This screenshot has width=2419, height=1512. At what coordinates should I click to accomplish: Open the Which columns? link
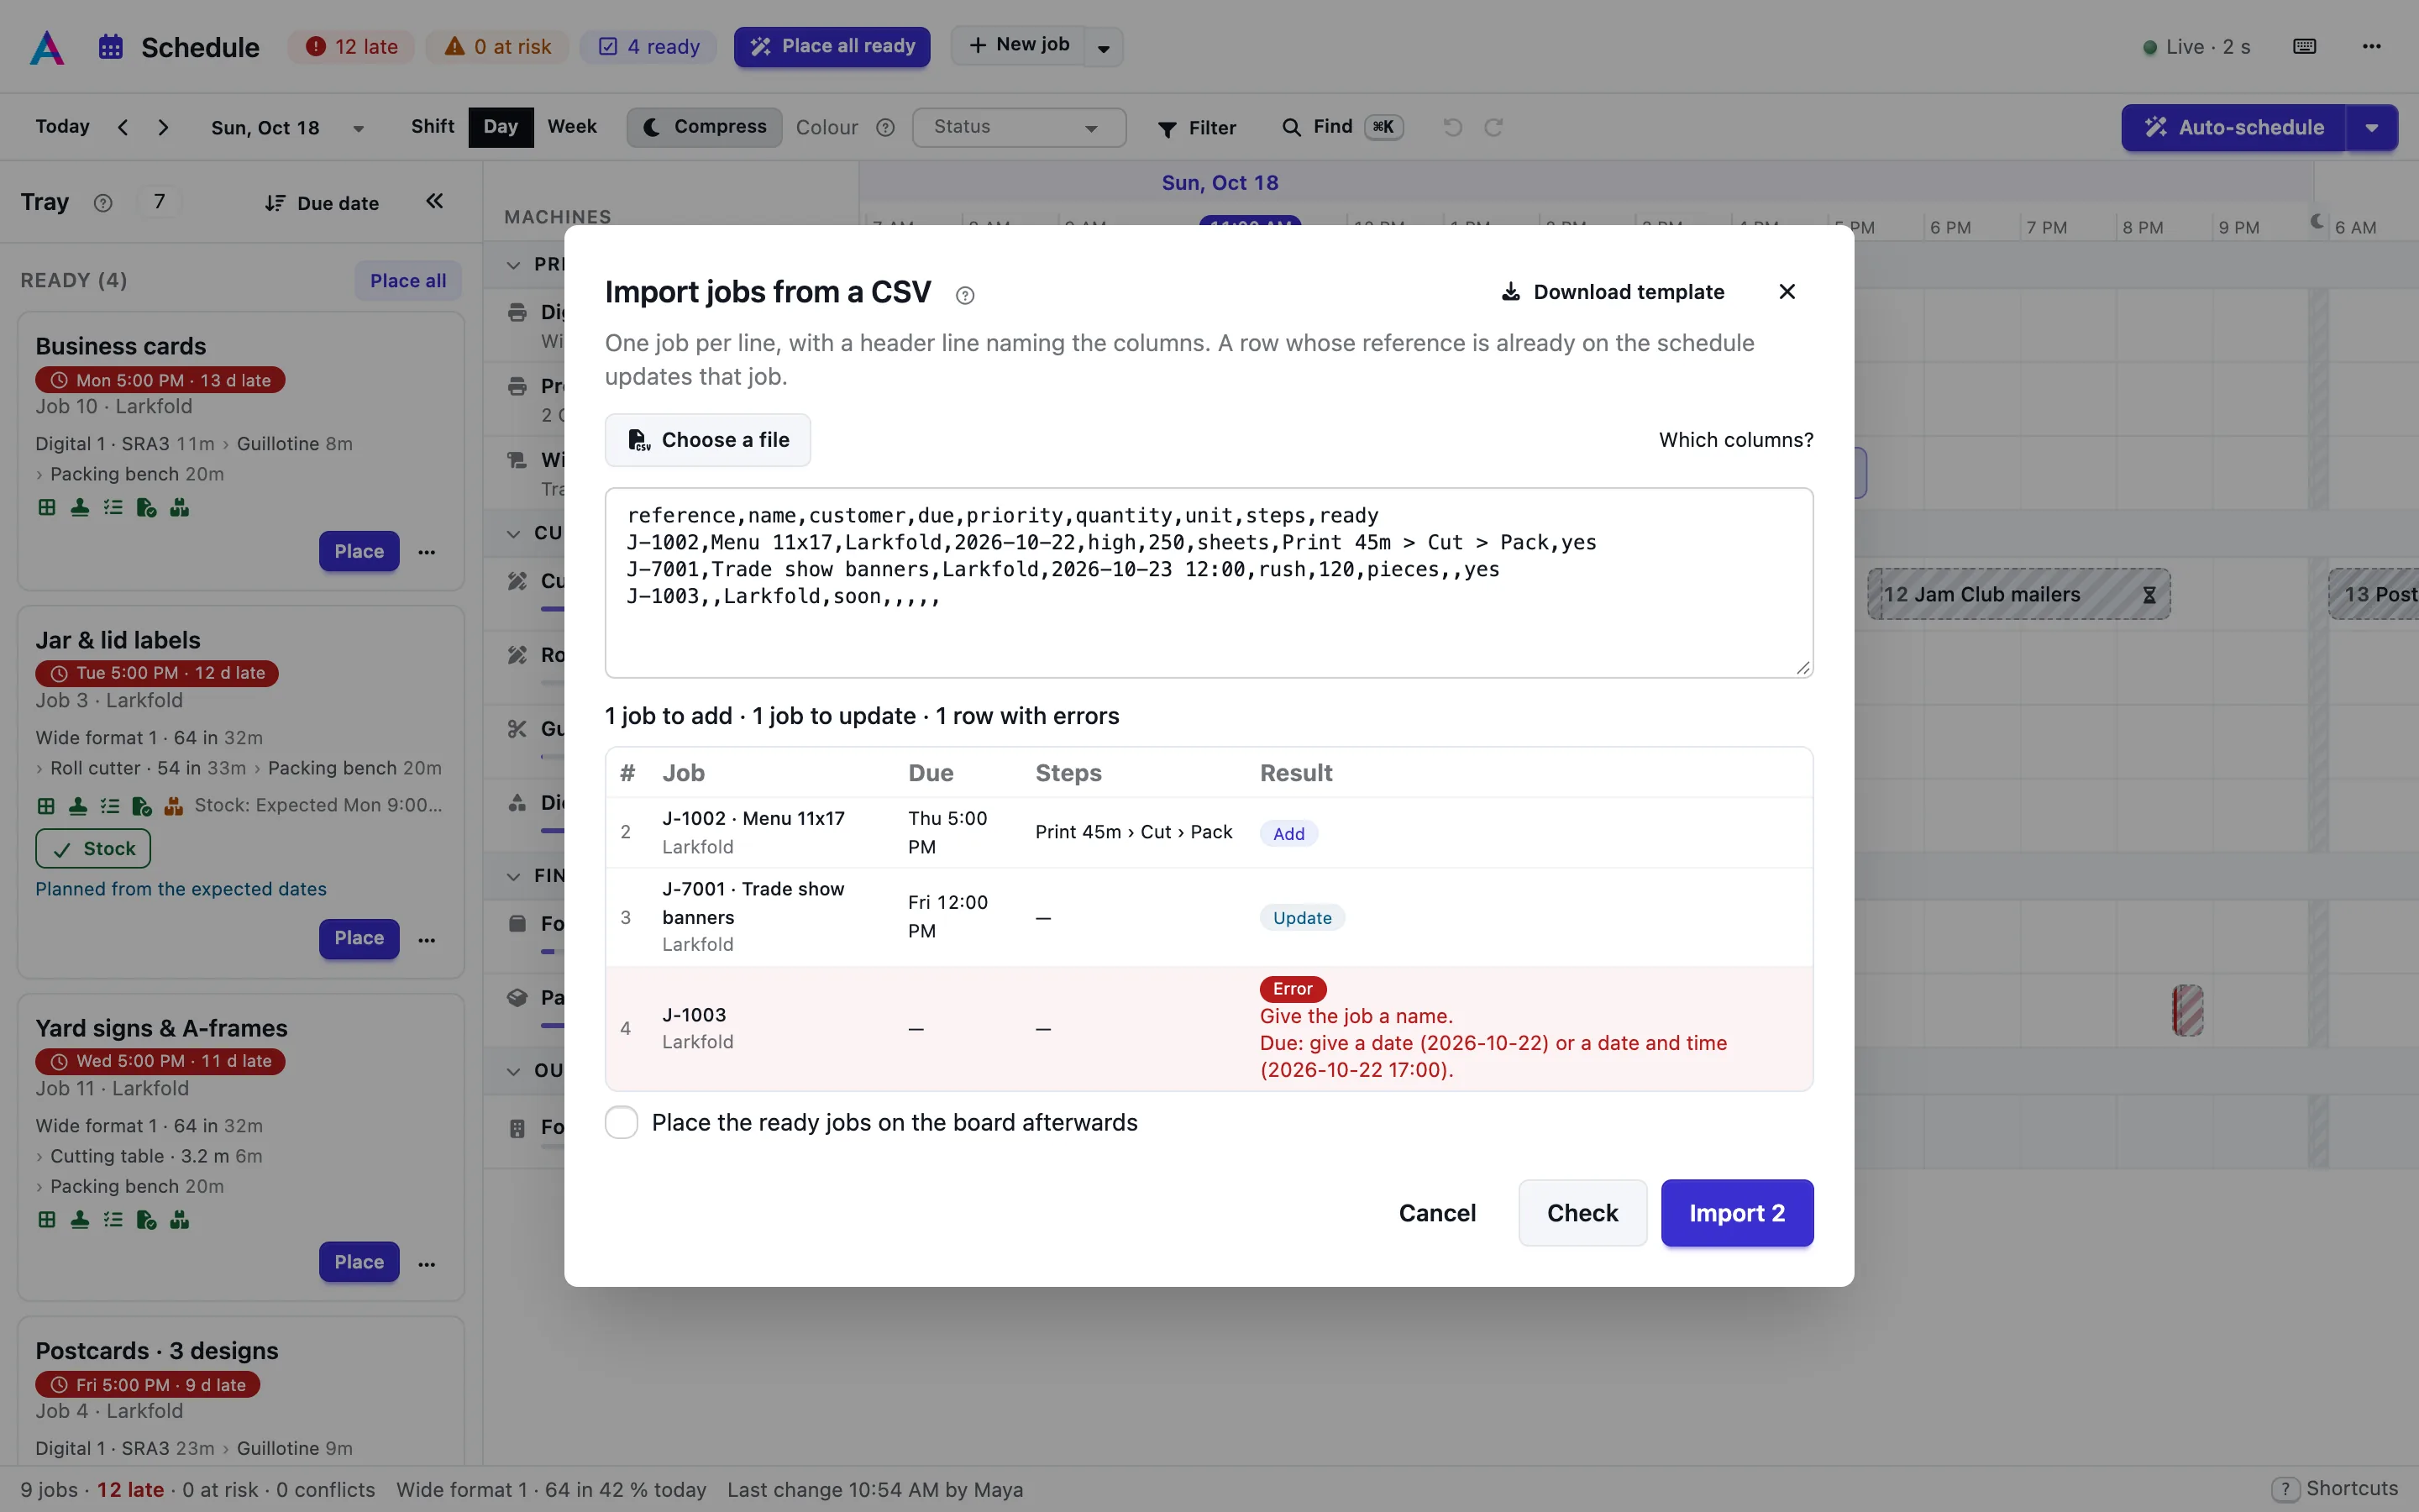[x=1735, y=440]
